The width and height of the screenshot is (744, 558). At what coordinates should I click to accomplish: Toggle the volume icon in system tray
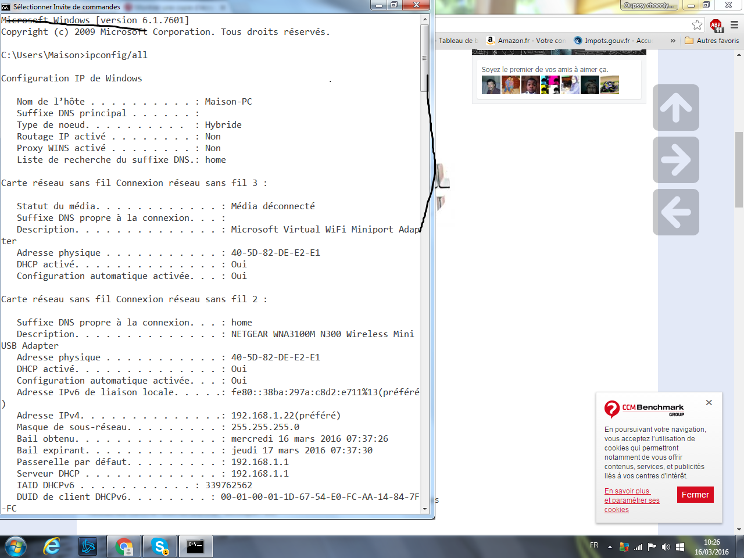pos(666,546)
